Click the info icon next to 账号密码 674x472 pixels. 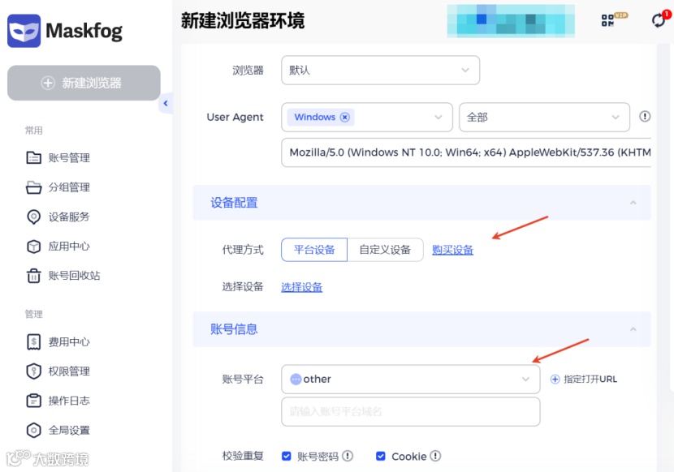[x=348, y=456]
